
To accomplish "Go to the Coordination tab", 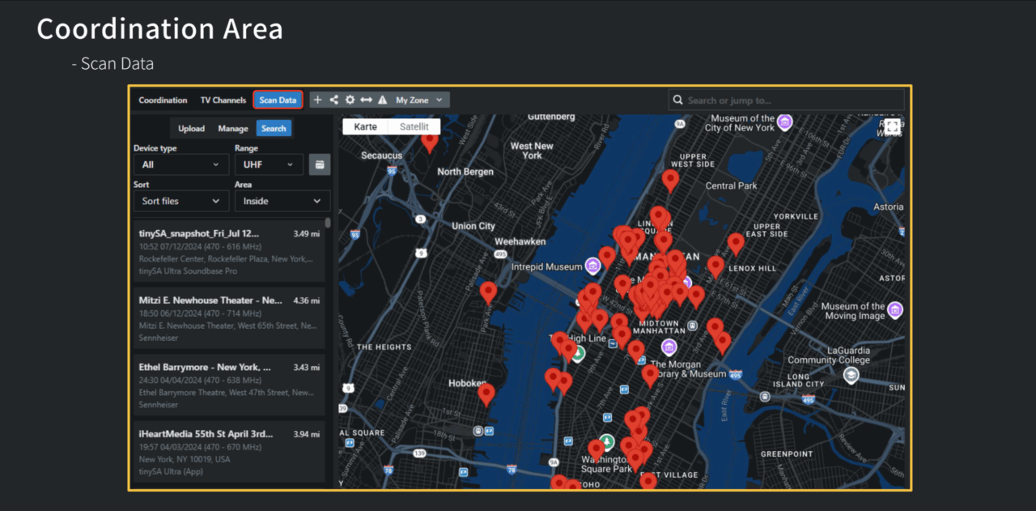I will tap(163, 100).
